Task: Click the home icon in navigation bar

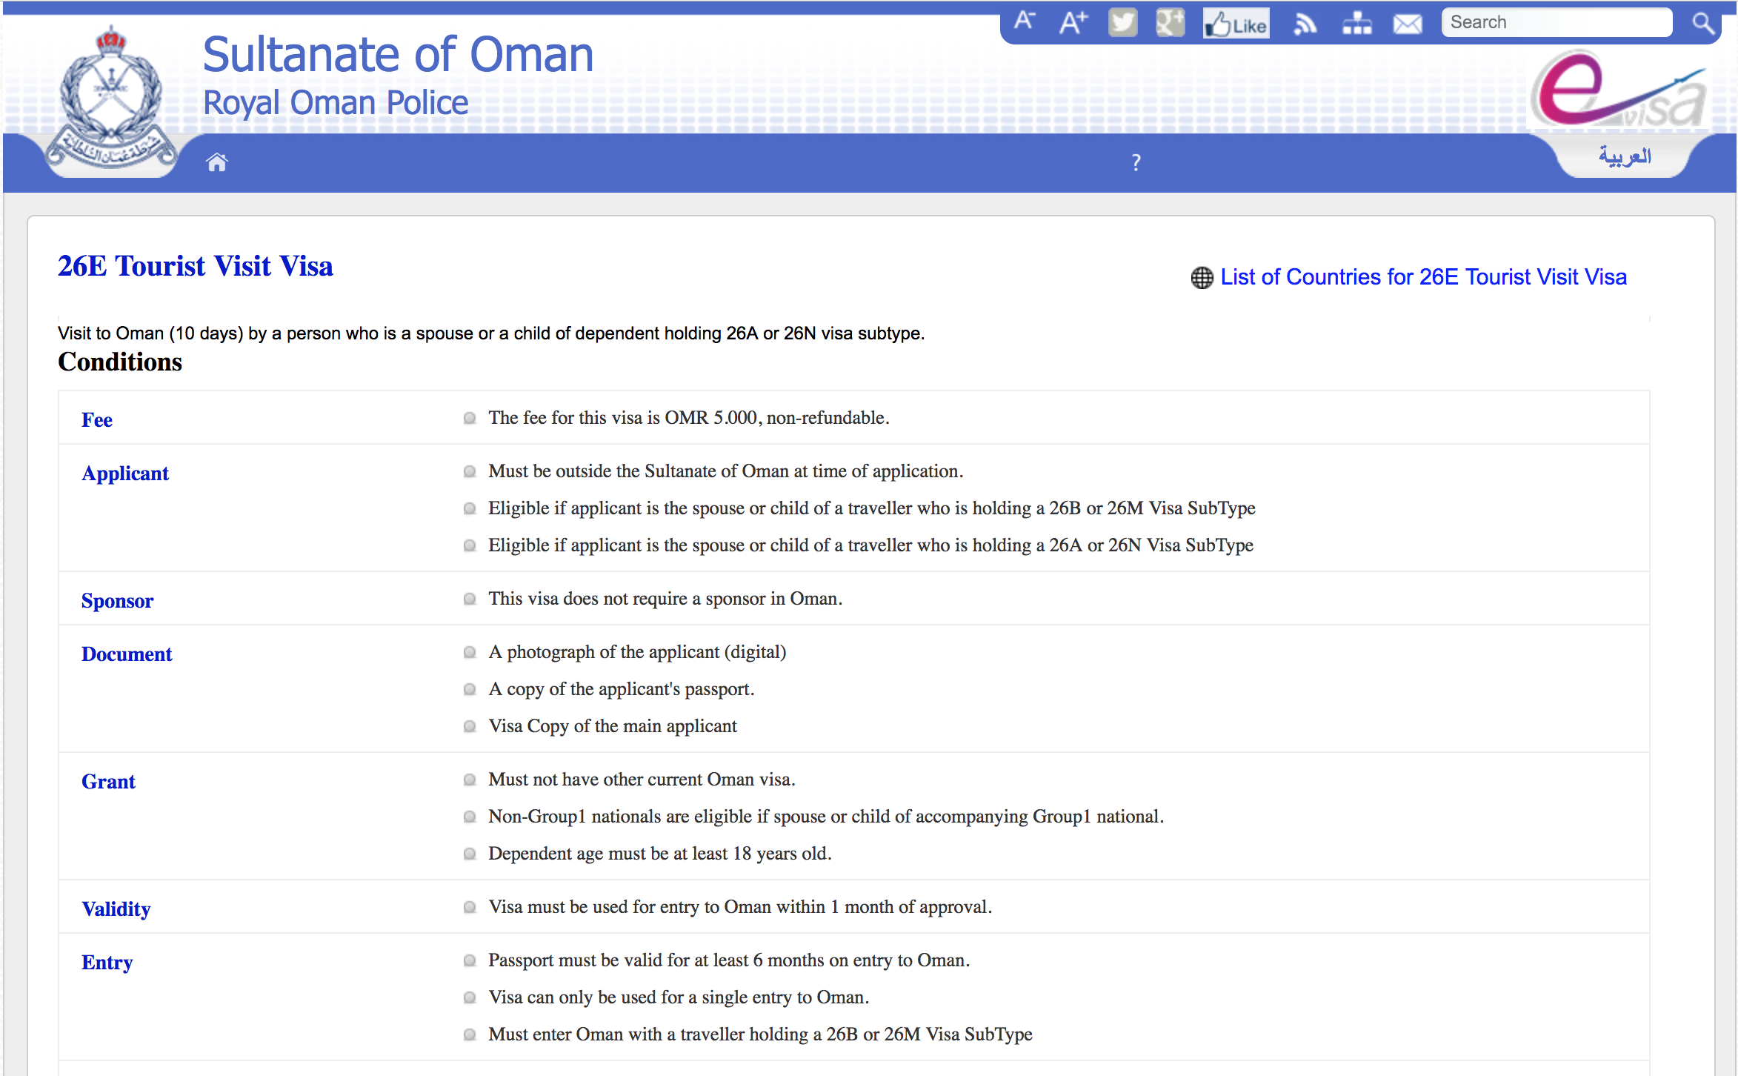Action: pyautogui.click(x=216, y=163)
